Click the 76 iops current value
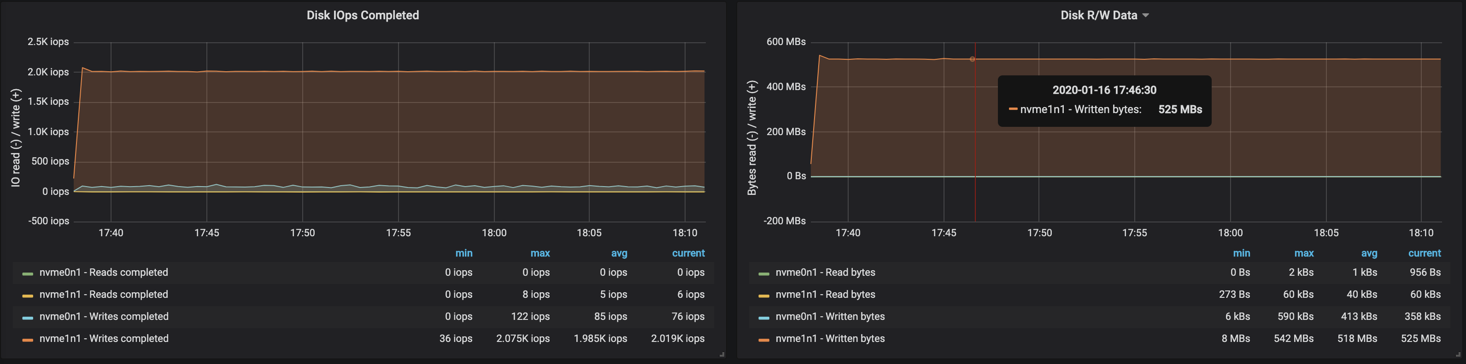1466x364 pixels. [688, 316]
